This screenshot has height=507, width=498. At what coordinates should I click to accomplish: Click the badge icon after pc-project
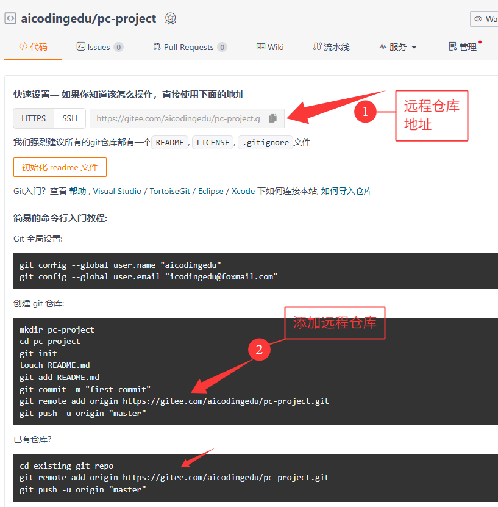click(171, 19)
